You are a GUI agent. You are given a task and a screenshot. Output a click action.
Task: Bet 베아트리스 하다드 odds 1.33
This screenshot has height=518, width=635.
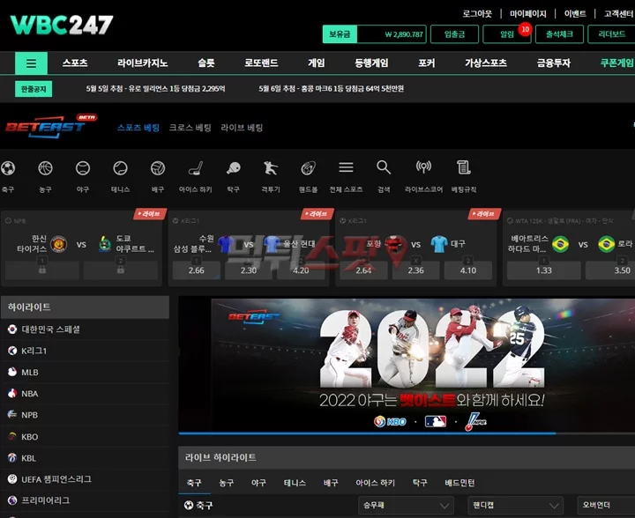(x=544, y=270)
